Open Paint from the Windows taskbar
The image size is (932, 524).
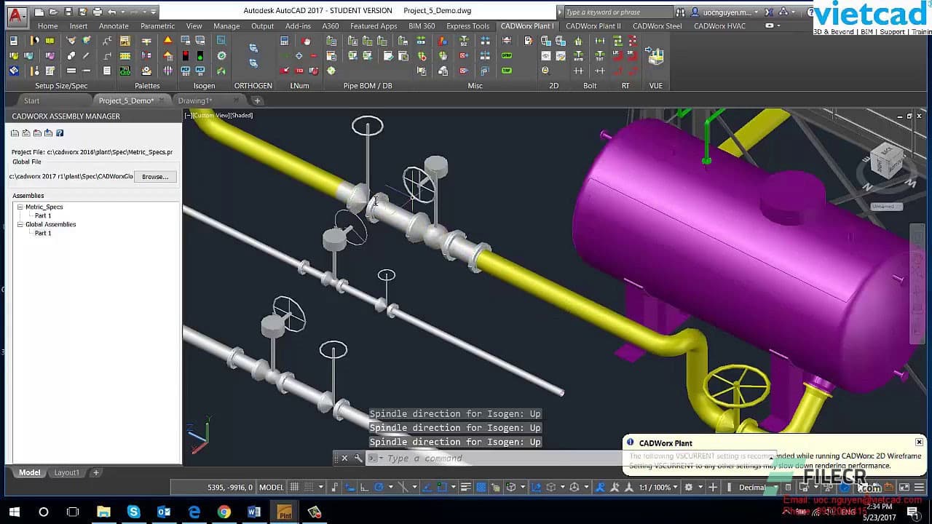pyautogui.click(x=284, y=511)
